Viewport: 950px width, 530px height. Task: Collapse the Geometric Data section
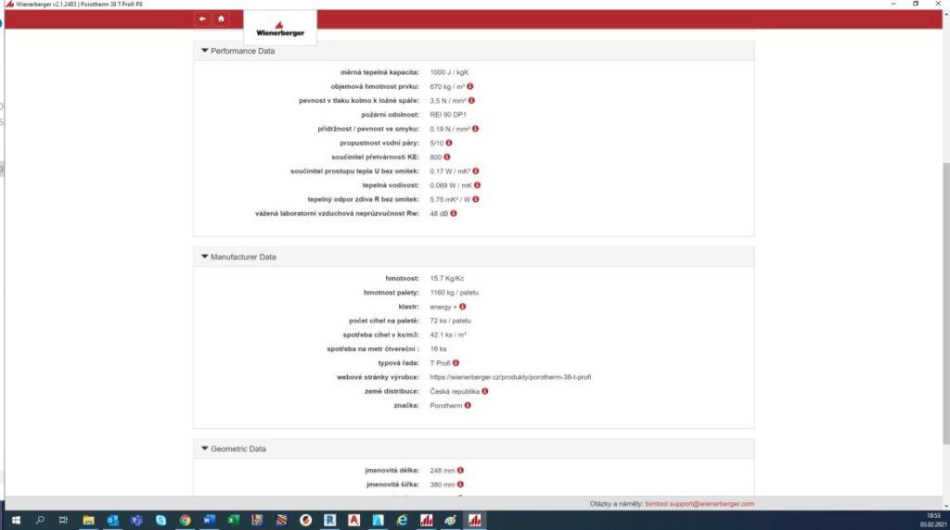point(205,448)
